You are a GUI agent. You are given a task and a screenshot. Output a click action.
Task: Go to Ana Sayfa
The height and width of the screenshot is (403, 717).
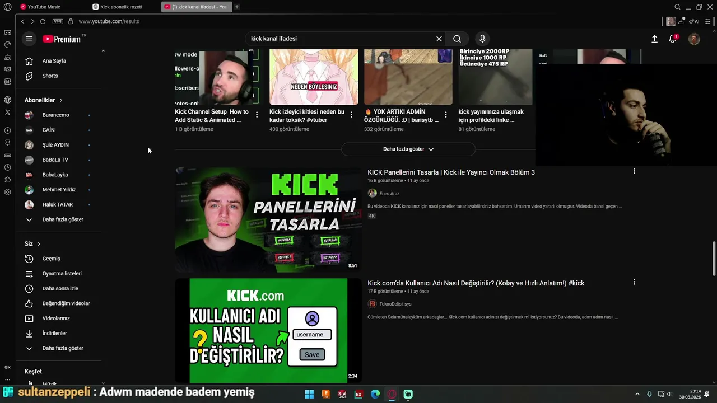tap(59, 61)
